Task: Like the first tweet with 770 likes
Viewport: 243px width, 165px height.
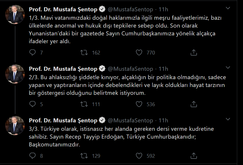Action: pos(139,52)
